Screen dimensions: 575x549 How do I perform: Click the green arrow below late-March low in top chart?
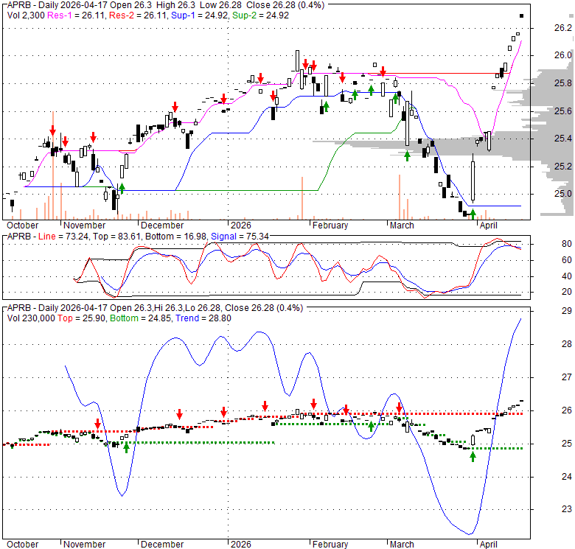click(x=473, y=214)
